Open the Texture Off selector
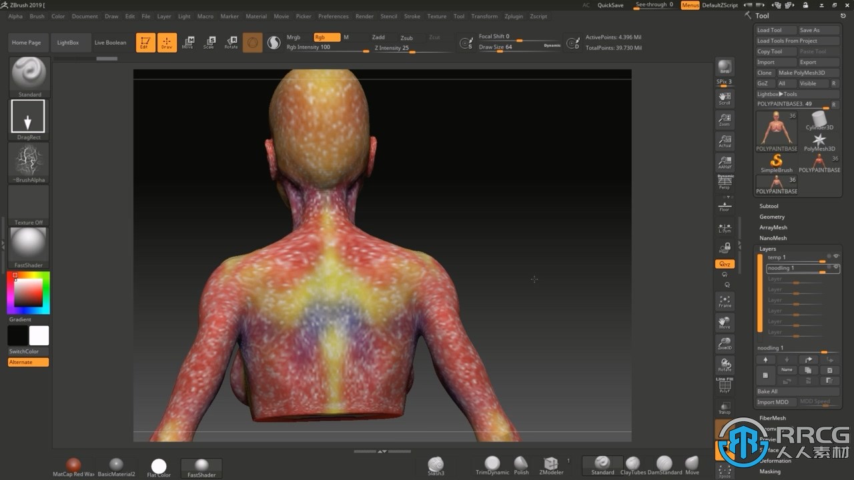The image size is (854, 480). 29,205
